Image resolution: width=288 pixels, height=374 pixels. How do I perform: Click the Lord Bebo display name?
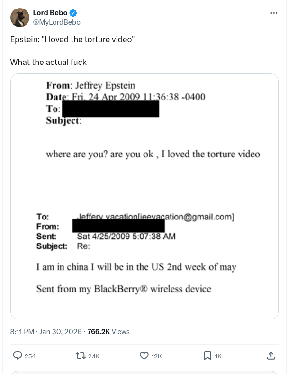click(x=50, y=13)
